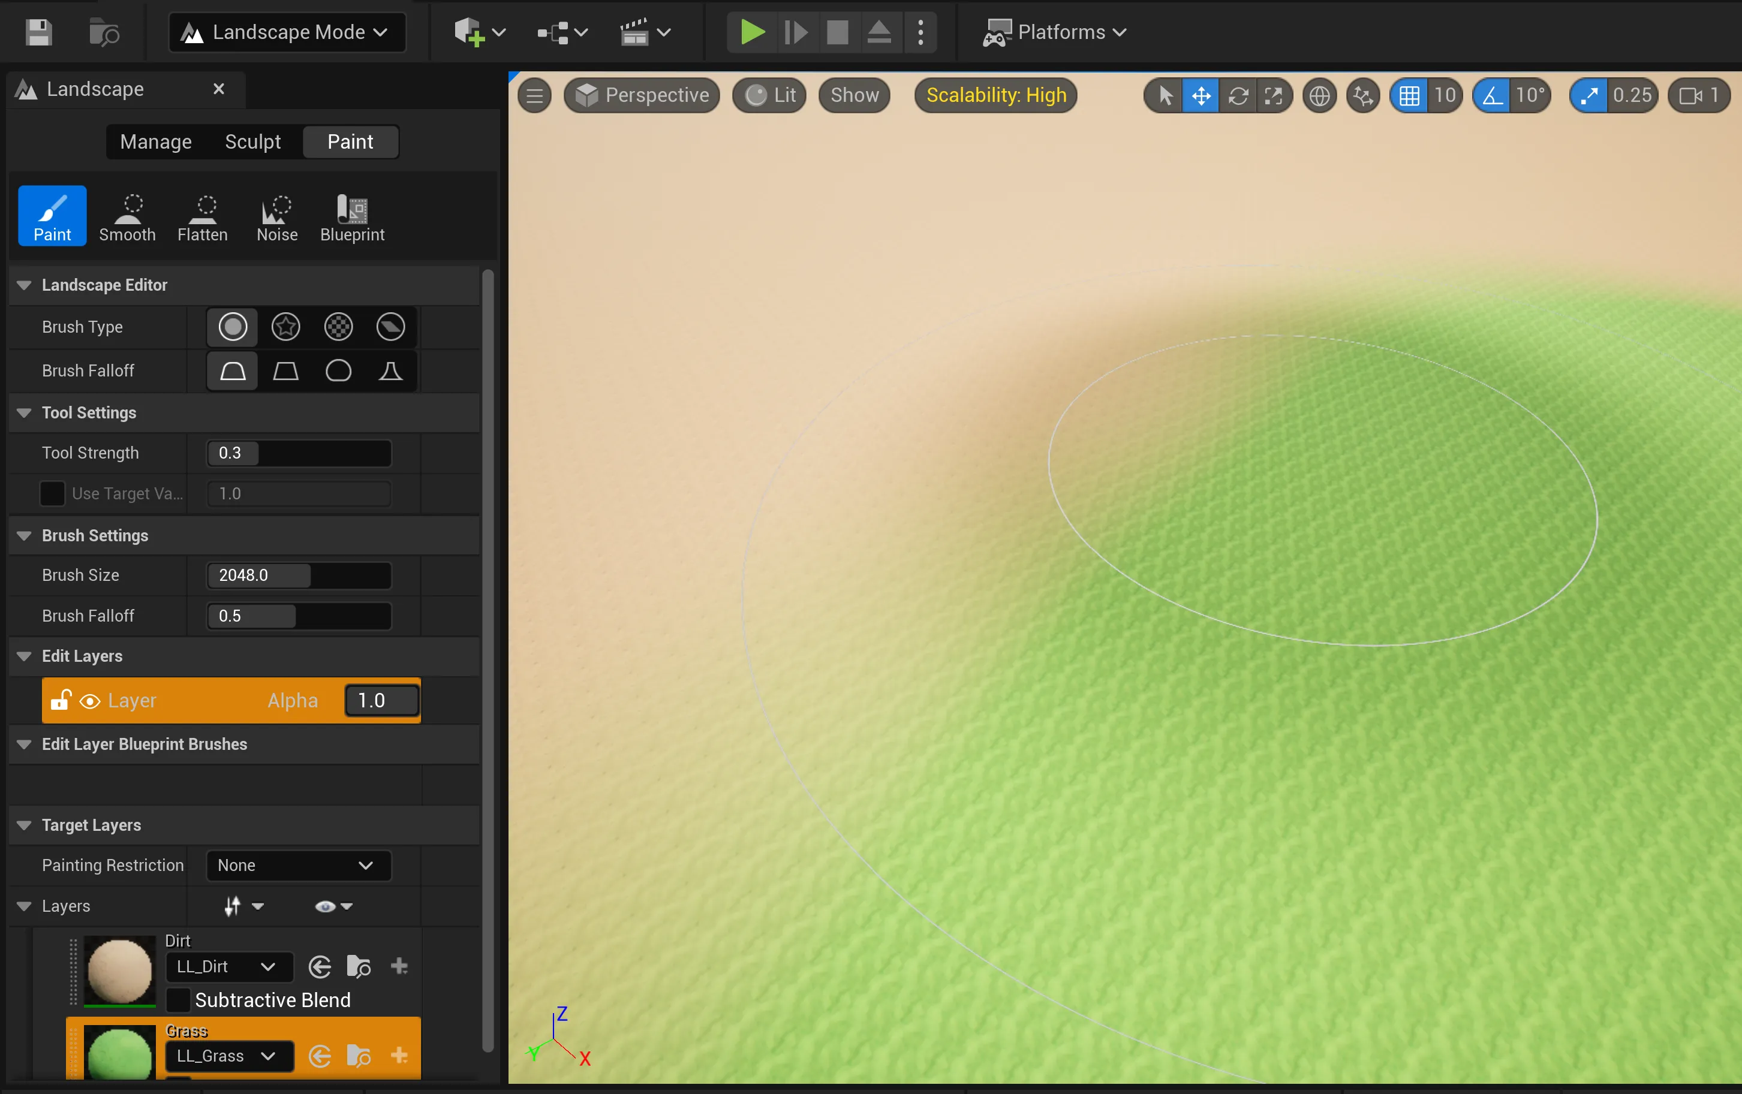This screenshot has width=1742, height=1094.
Task: Collapse the Tool Settings section
Action: 24,413
